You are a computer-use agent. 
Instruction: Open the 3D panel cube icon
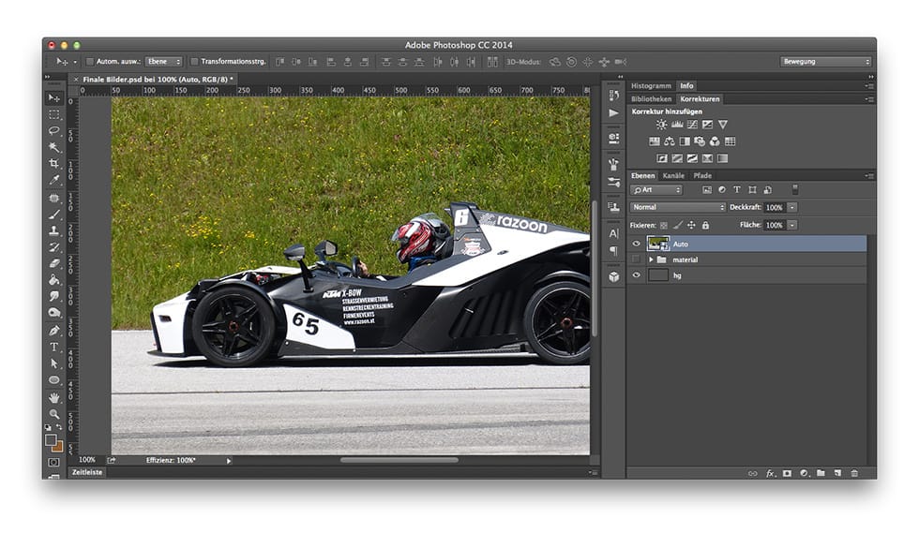pos(613,276)
